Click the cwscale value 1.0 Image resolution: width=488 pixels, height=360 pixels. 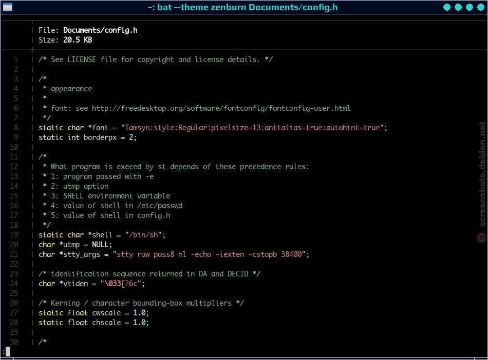(x=139, y=313)
